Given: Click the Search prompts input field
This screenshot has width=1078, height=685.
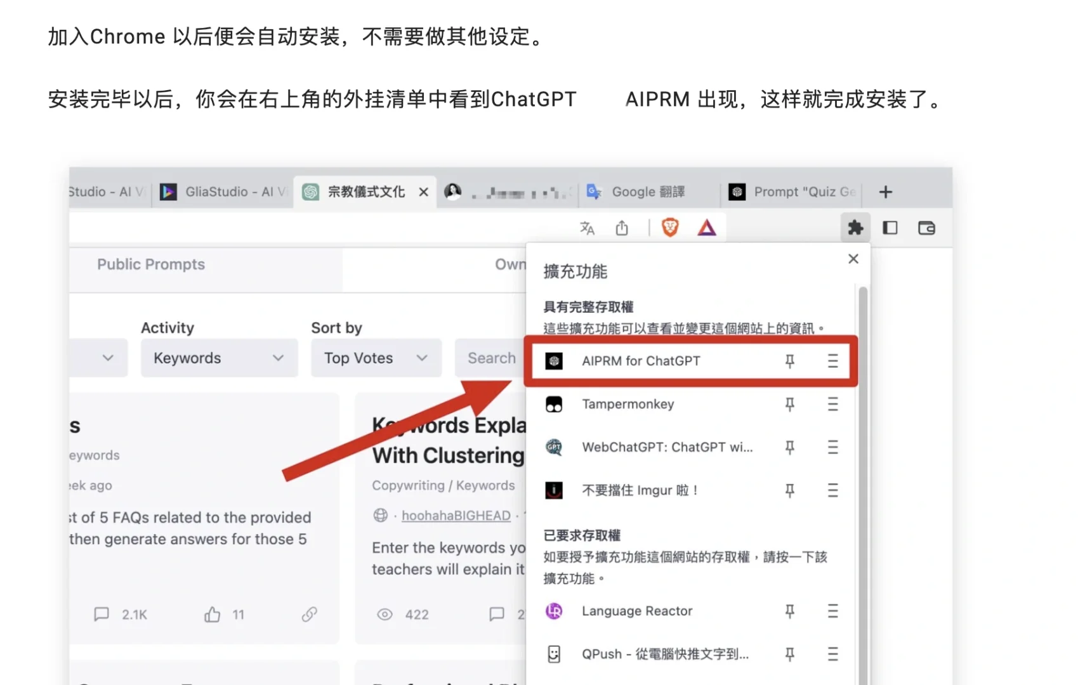Looking at the screenshot, I should click(x=490, y=358).
